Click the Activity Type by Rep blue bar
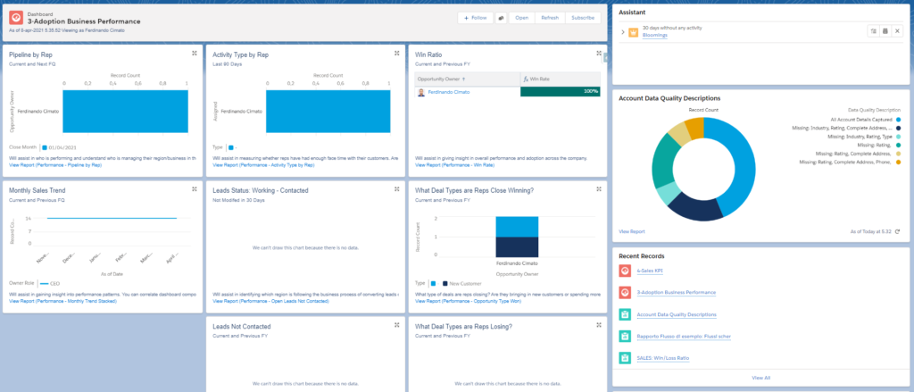The width and height of the screenshot is (914, 392). pyautogui.click(x=328, y=111)
